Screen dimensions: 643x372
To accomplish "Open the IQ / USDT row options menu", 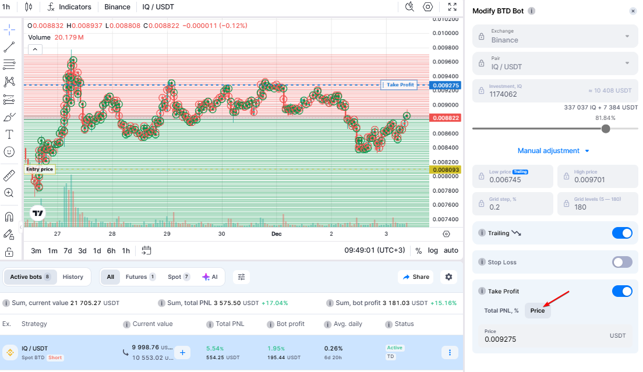I will pyautogui.click(x=449, y=352).
